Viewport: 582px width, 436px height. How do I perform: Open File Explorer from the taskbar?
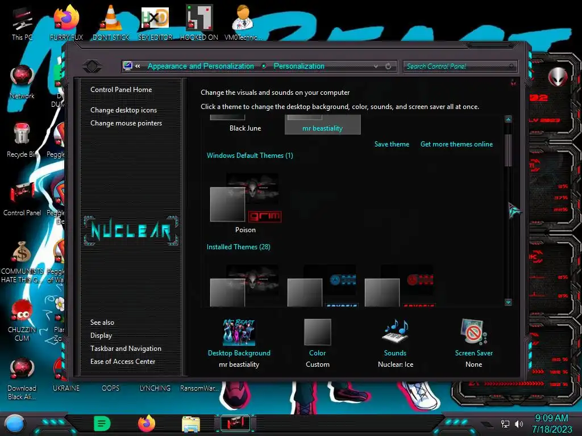[191, 424]
